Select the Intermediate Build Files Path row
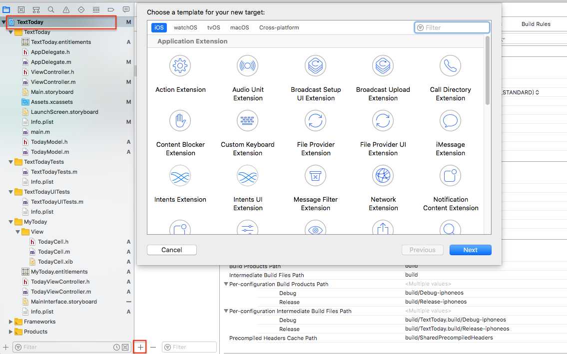 394,275
